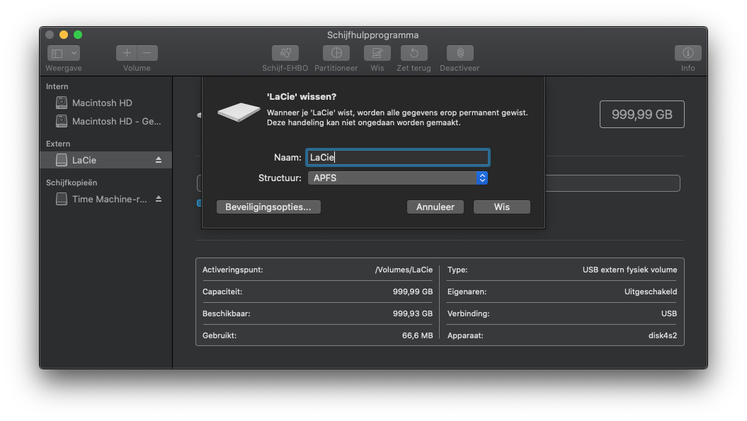747x421 pixels.
Task: Click the Intern section header
Action: (57, 86)
